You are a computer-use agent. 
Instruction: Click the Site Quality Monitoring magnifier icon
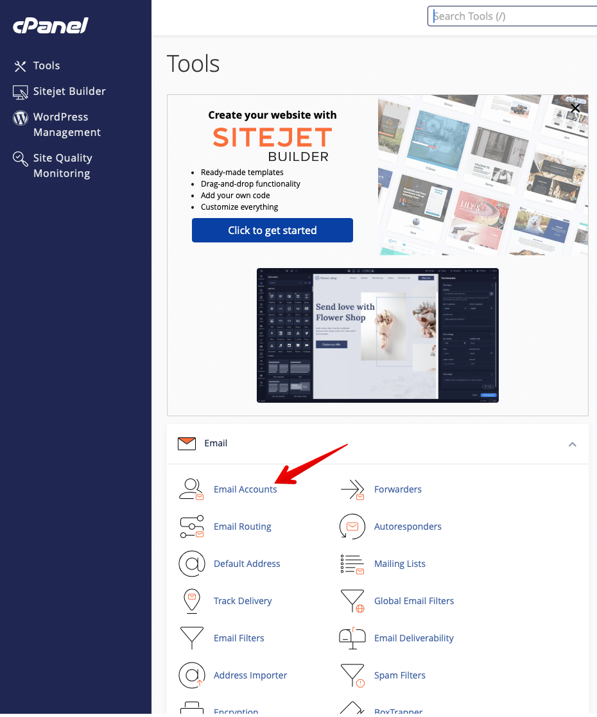[x=20, y=158]
